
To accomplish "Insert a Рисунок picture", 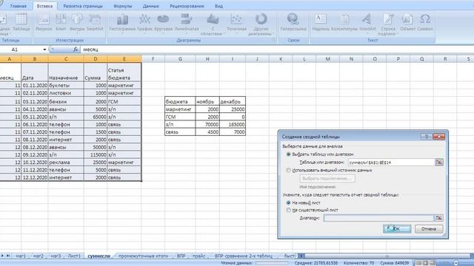I will [x=44, y=23].
